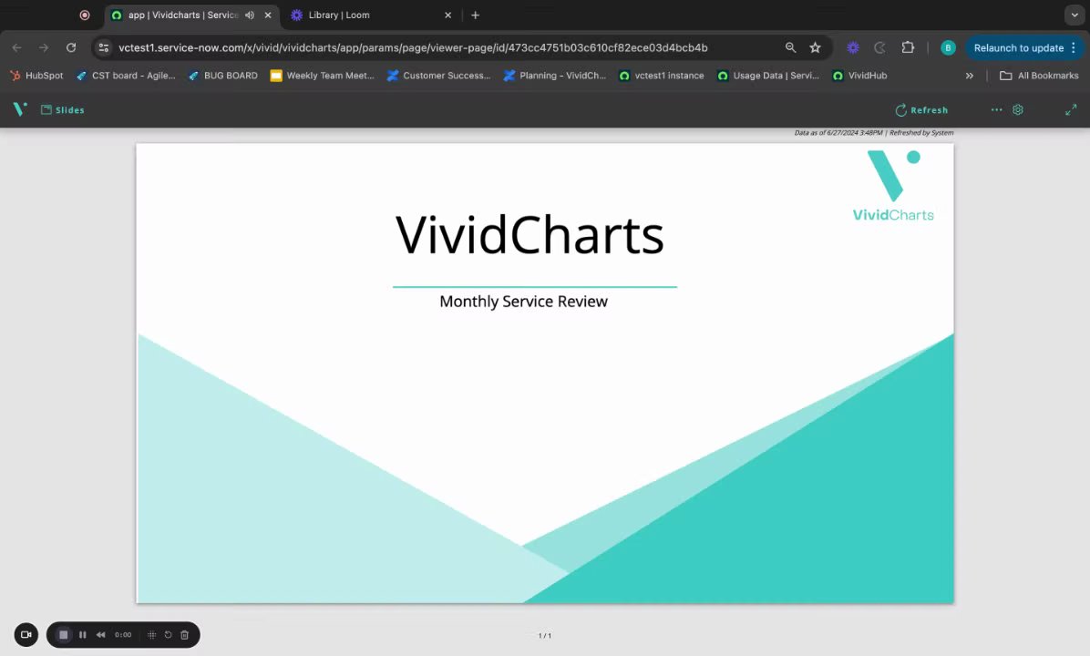The height and width of the screenshot is (656, 1090).
Task: Refresh the presentation data
Action: tap(921, 110)
